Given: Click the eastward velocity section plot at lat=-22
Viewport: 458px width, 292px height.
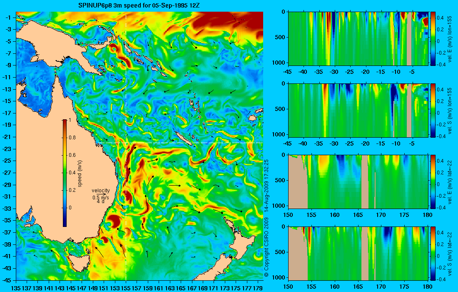Looking at the screenshot, I should 358,182.
